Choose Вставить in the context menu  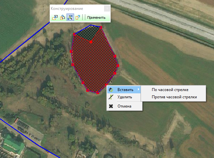(x=124, y=90)
